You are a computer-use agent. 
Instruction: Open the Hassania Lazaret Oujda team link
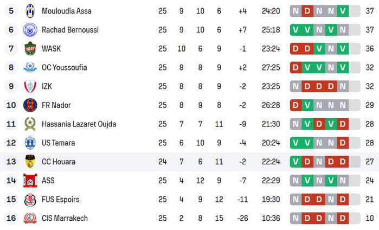coord(79,124)
